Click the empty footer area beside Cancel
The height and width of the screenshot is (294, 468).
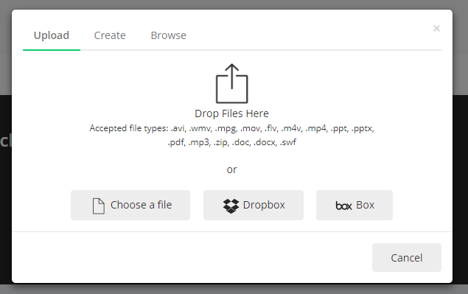click(191, 258)
